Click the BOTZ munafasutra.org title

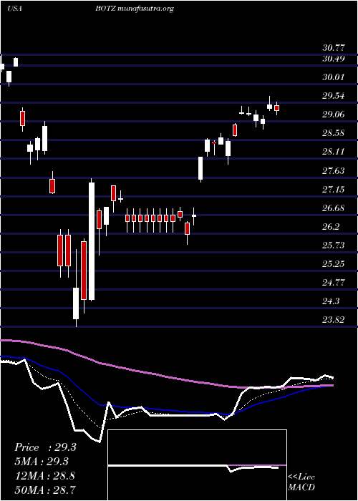135,9
